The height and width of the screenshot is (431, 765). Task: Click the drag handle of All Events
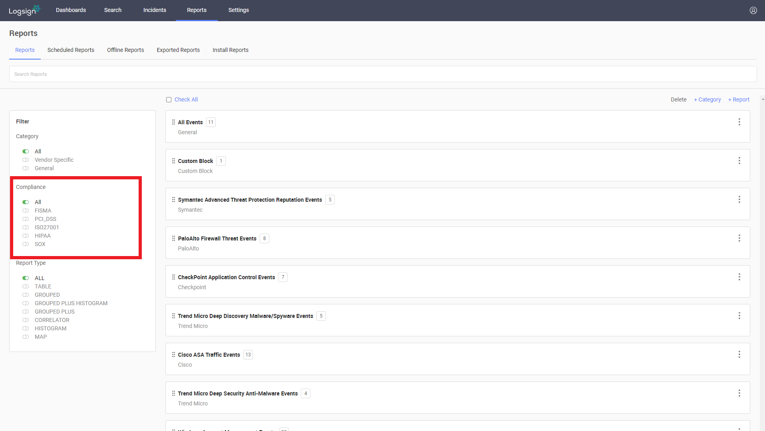click(x=173, y=122)
